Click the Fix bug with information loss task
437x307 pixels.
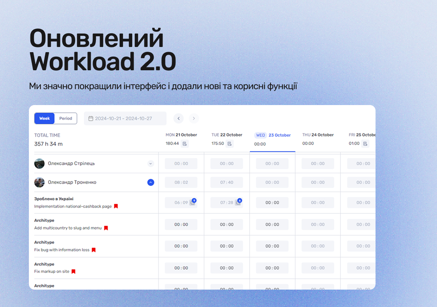(62, 250)
